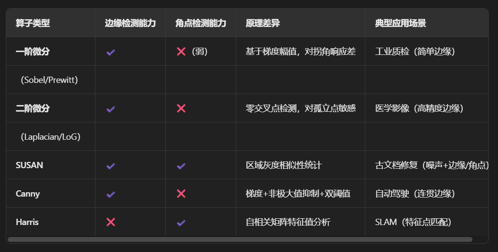Click the SLAM（特征点匹配）cell
This screenshot has width=498, height=252.
(413, 222)
